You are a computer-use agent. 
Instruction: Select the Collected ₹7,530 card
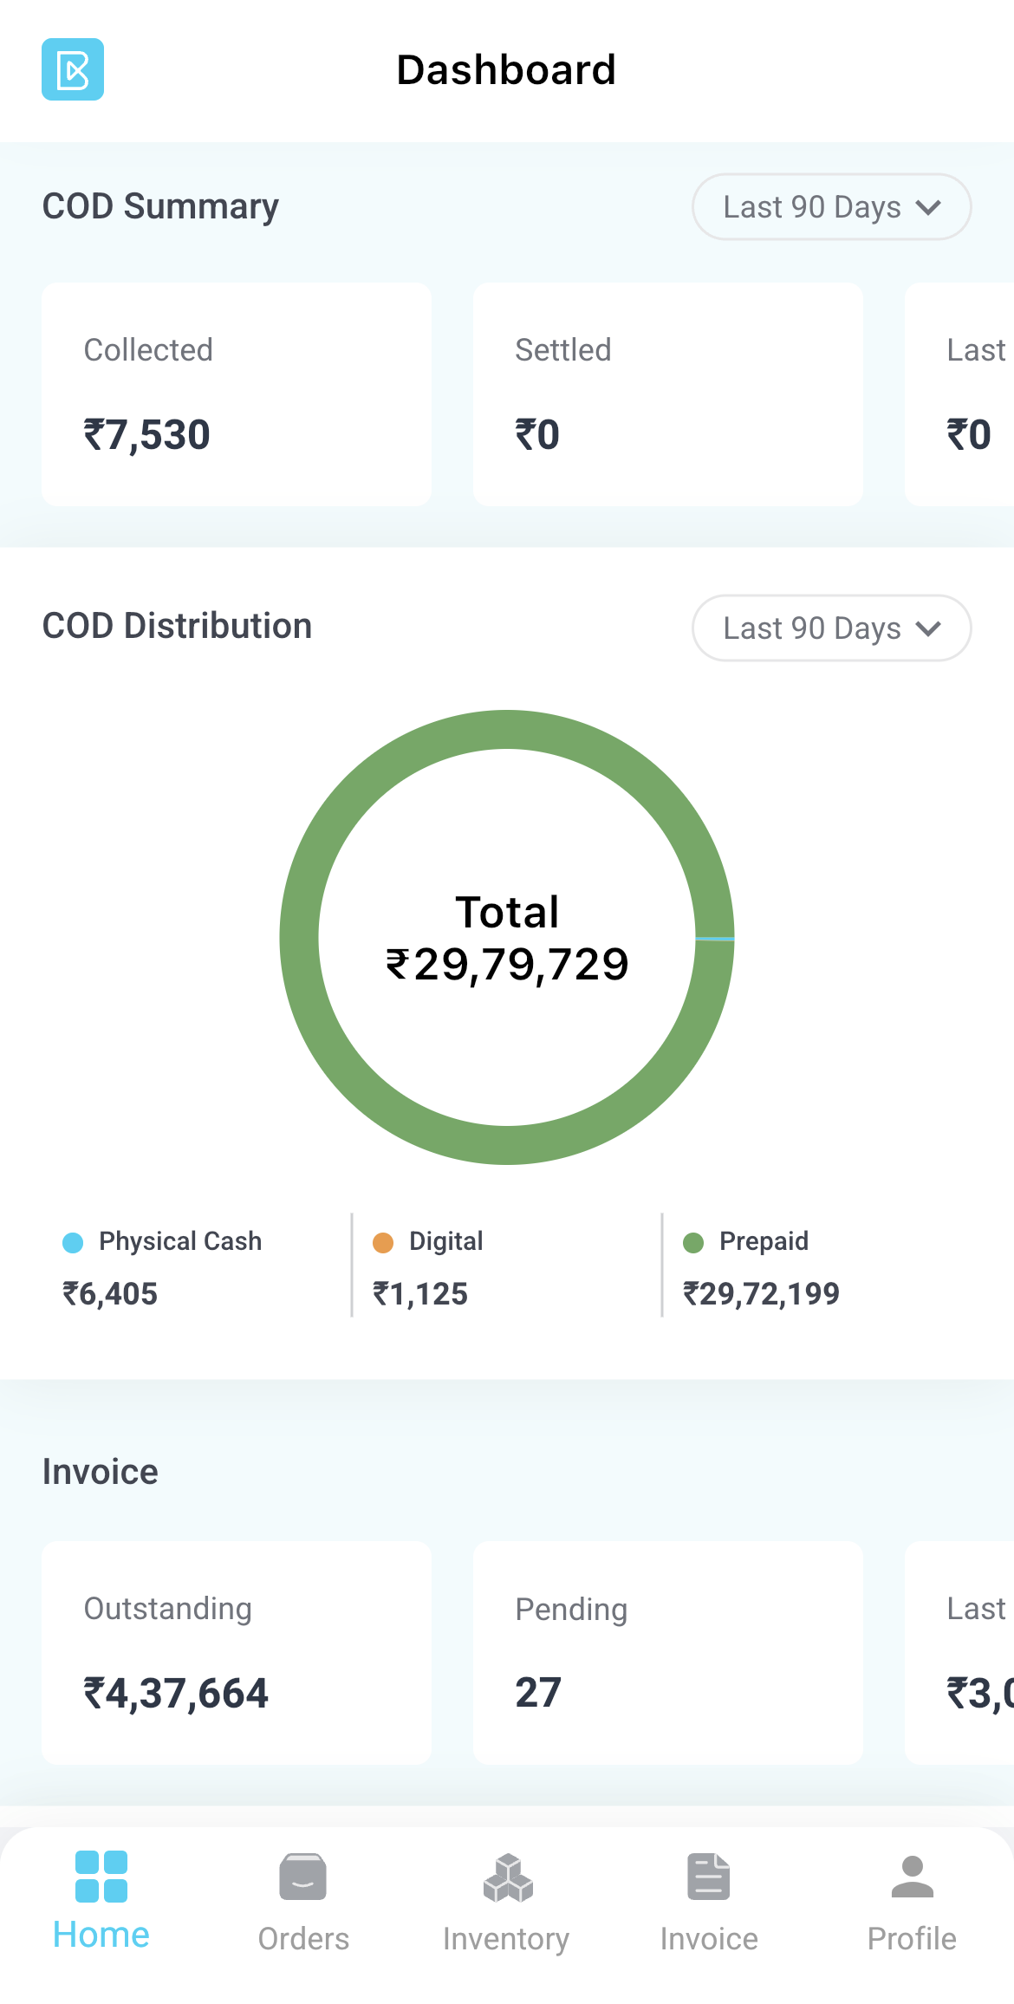coord(237,394)
